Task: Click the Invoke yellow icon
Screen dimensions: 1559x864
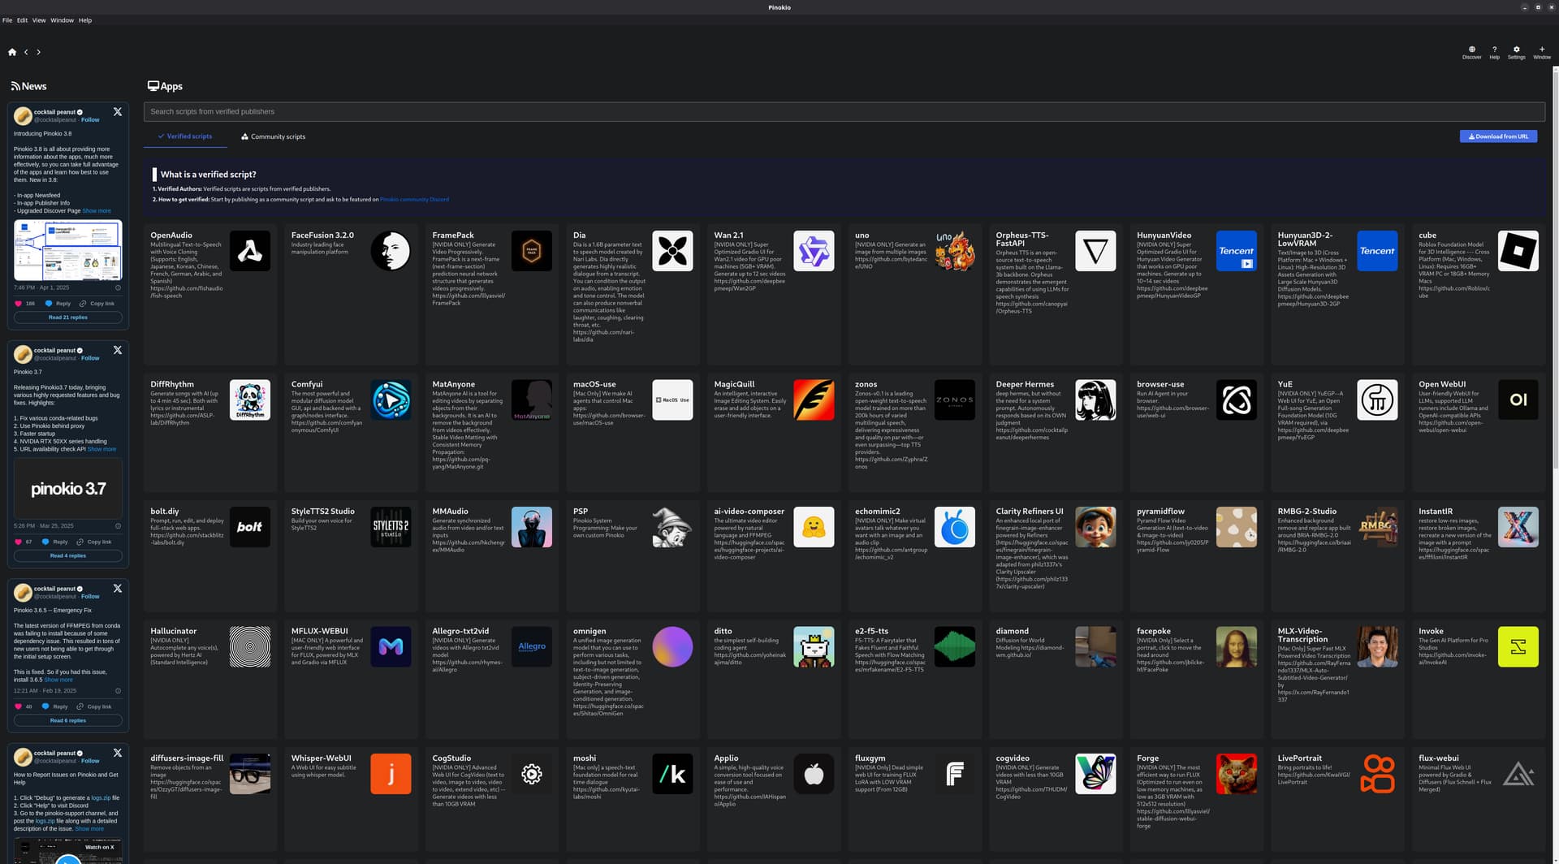Action: (1518, 646)
